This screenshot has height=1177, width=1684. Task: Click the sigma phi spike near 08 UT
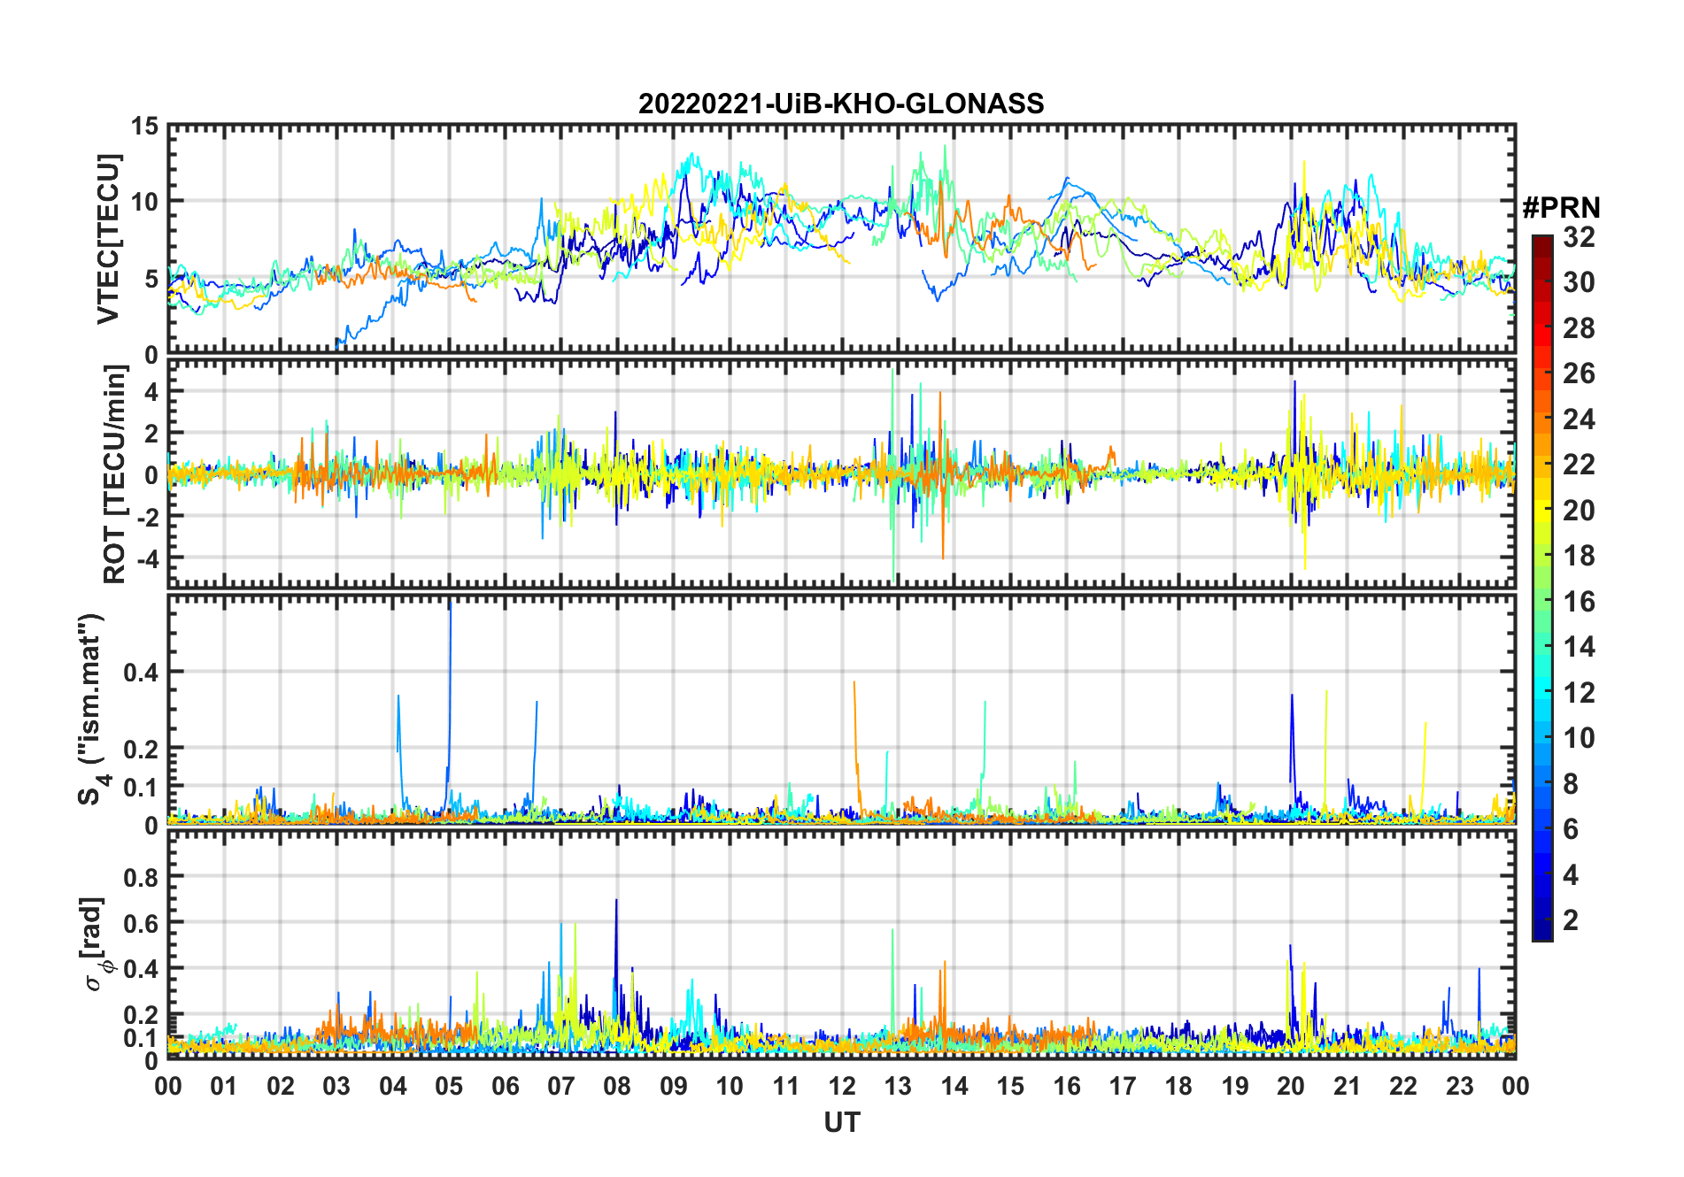click(x=616, y=965)
